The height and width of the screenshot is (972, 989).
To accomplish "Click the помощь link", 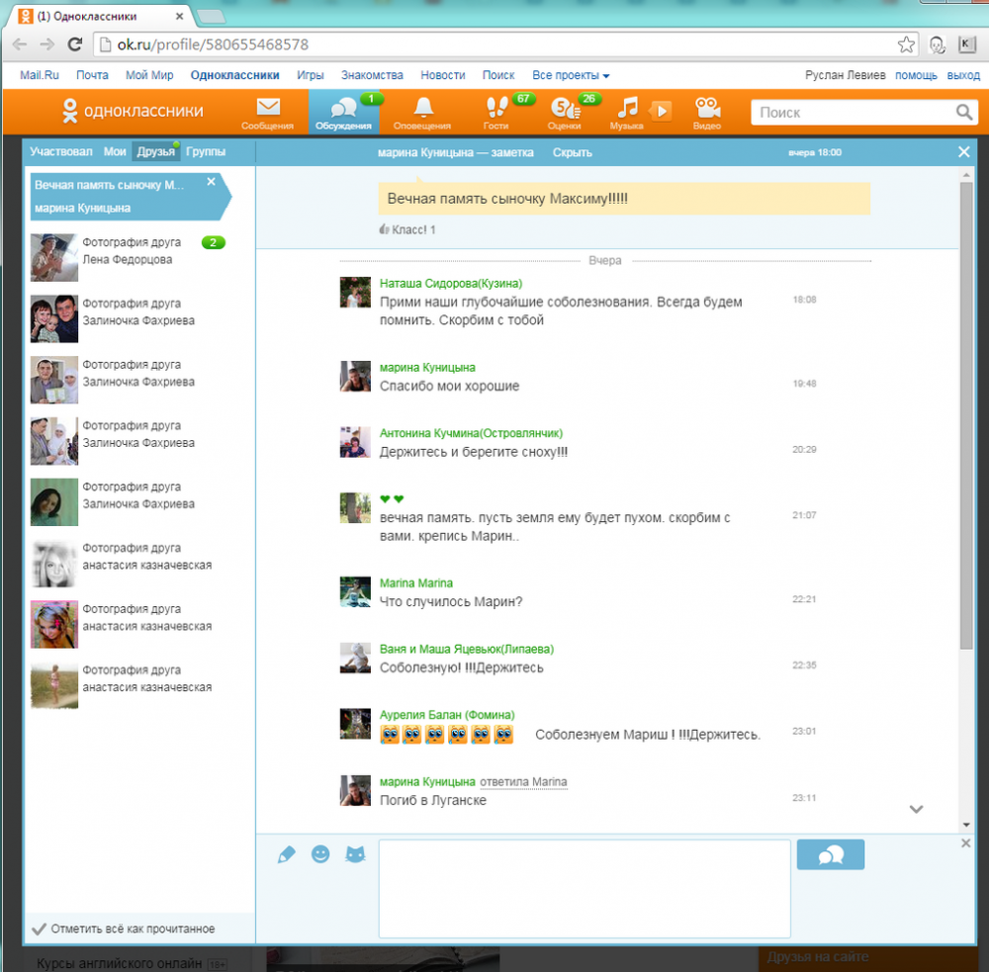I will tap(916, 75).
